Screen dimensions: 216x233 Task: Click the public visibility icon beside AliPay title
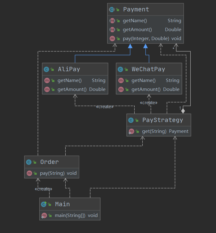pyautogui.click(x=52, y=69)
